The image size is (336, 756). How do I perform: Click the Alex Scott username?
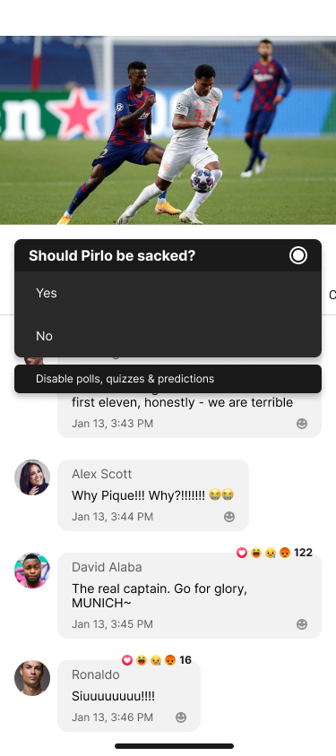[x=102, y=474]
